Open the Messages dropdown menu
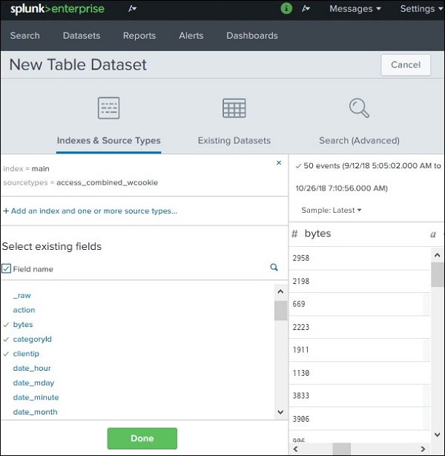445x456 pixels. tap(355, 9)
